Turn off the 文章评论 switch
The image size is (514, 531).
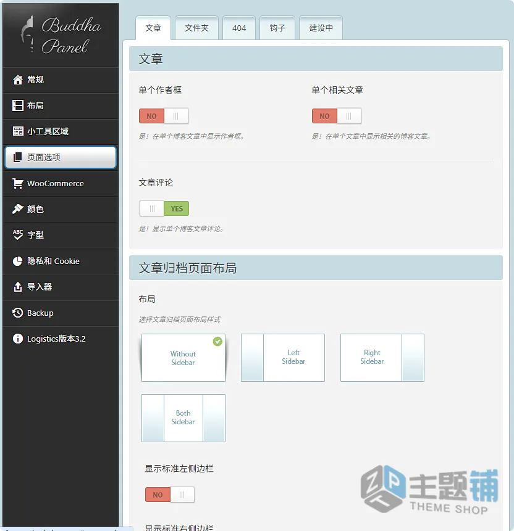[x=164, y=208]
